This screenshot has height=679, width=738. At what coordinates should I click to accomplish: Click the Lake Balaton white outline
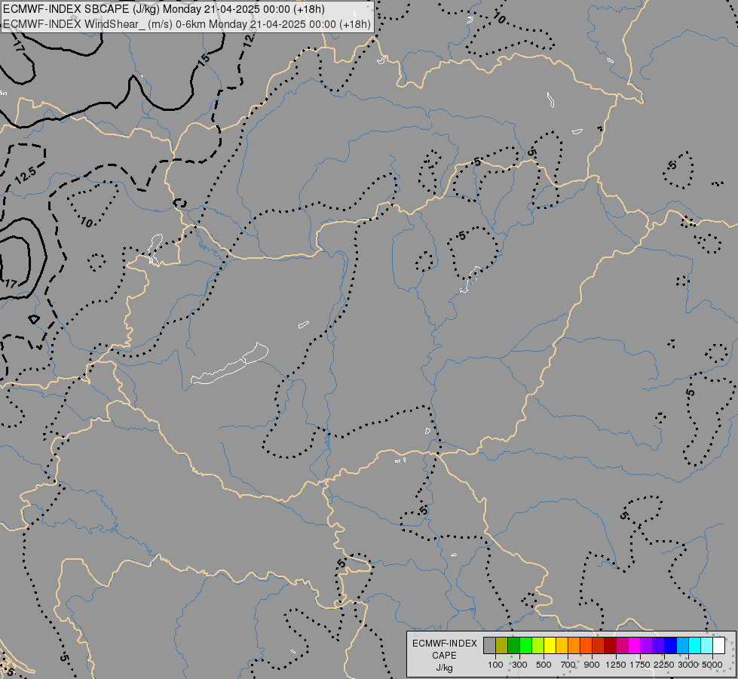(x=230, y=364)
